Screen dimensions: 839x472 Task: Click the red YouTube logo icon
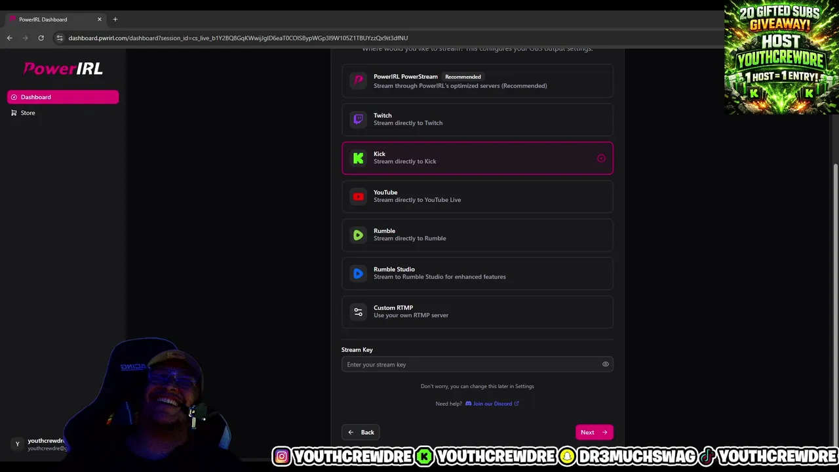pos(358,196)
